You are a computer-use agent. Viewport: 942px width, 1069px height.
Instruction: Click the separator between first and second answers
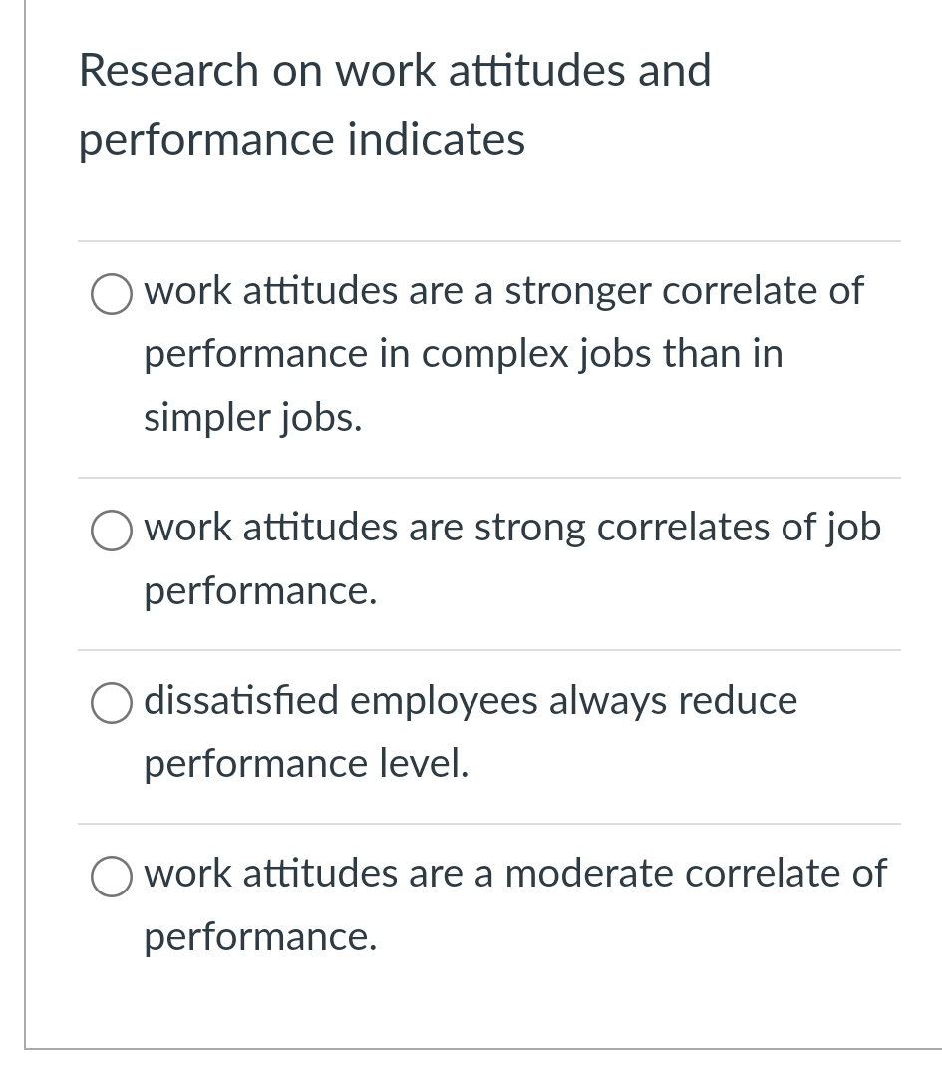(x=488, y=475)
